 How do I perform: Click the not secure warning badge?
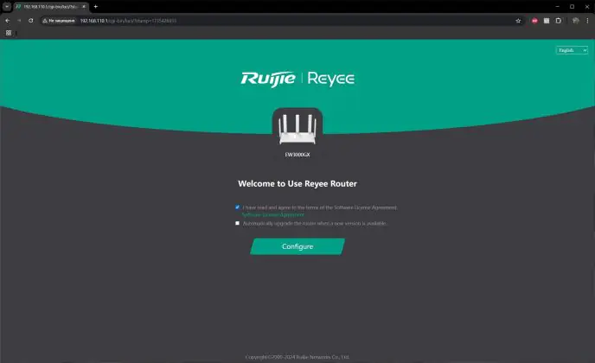point(59,21)
